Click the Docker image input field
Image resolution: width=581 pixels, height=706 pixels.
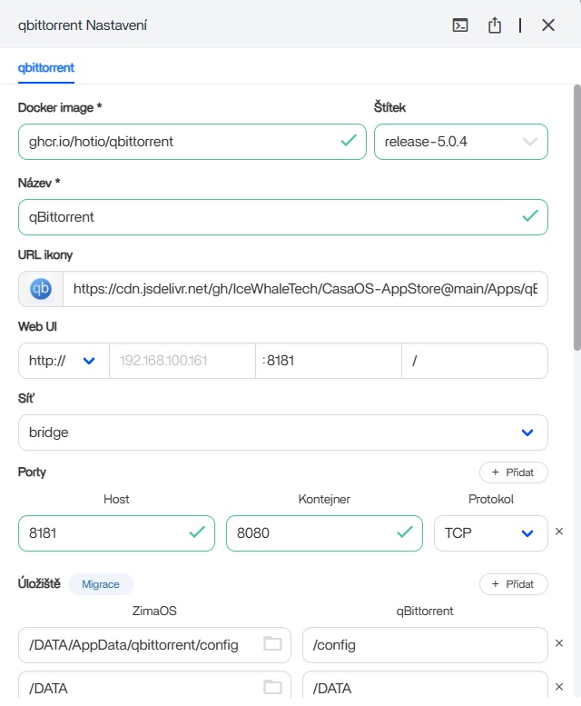point(177,142)
